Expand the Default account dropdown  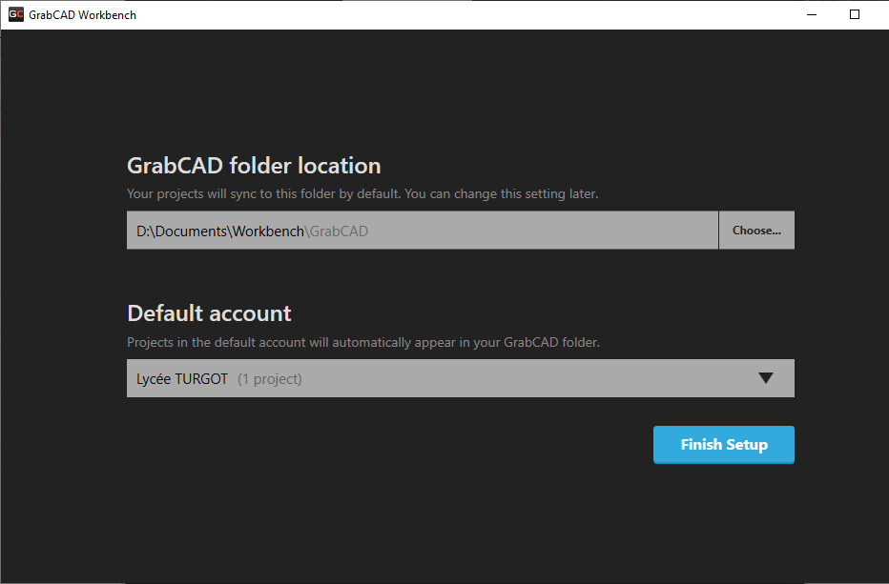pos(461,378)
